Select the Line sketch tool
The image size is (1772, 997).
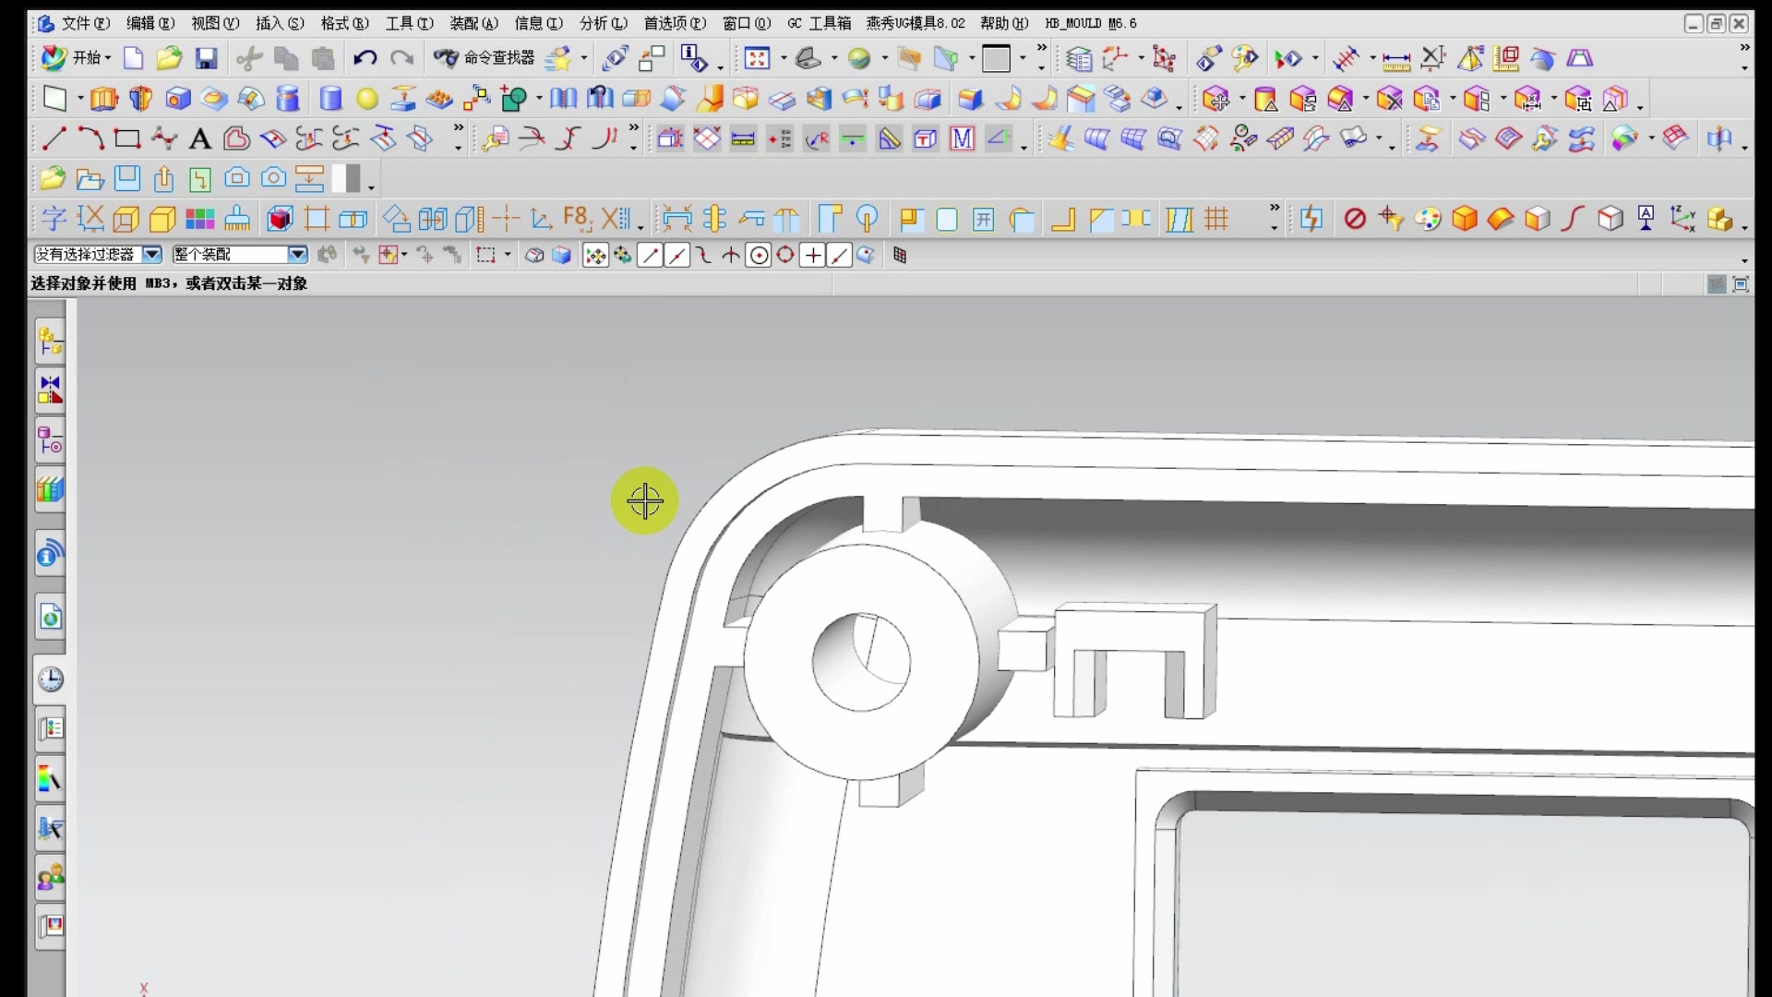[54, 139]
